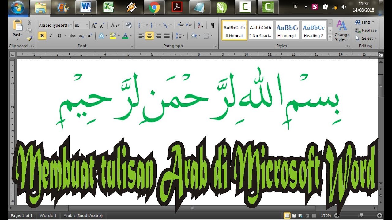392x220 pixels.
Task: Click the Words: 1 count
Action: point(48,215)
